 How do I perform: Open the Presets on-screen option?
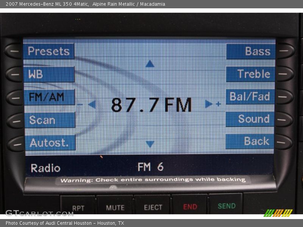click(49, 51)
